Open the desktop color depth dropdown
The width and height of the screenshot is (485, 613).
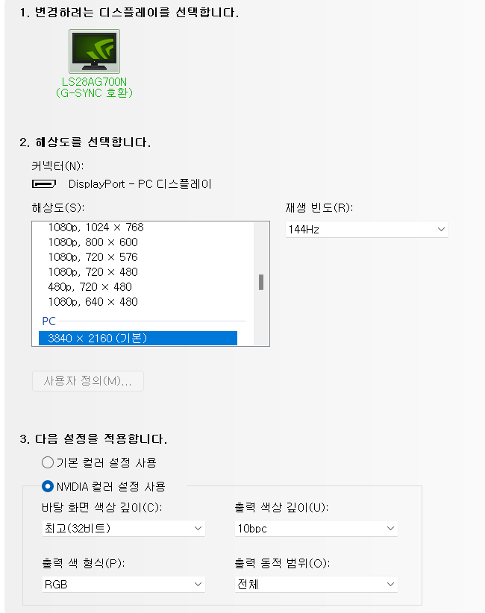pos(123,529)
